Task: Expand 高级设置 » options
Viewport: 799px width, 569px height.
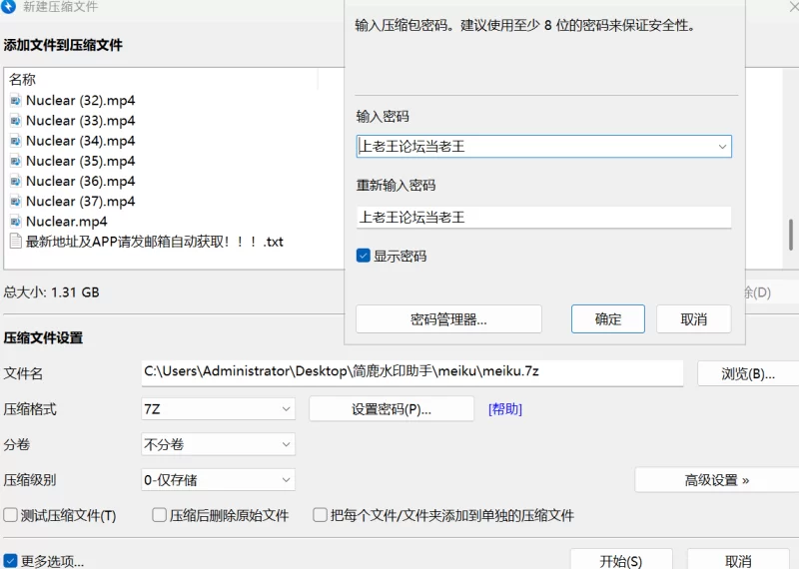Action: coord(716,480)
